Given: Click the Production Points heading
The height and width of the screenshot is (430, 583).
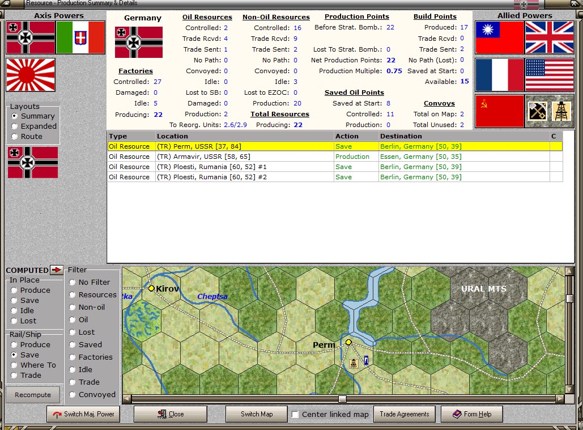Looking at the screenshot, I should coord(357,16).
